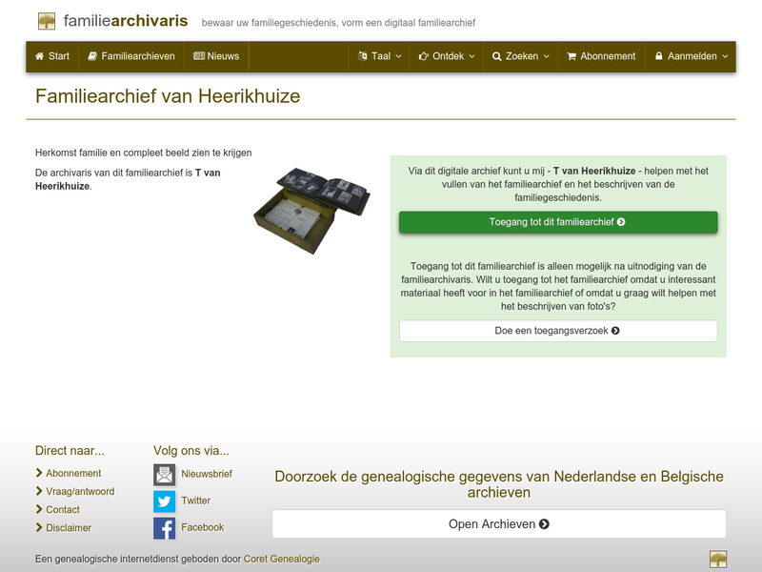Open the Ontdek dropdown
This screenshot has width=762, height=572.
pyautogui.click(x=445, y=56)
